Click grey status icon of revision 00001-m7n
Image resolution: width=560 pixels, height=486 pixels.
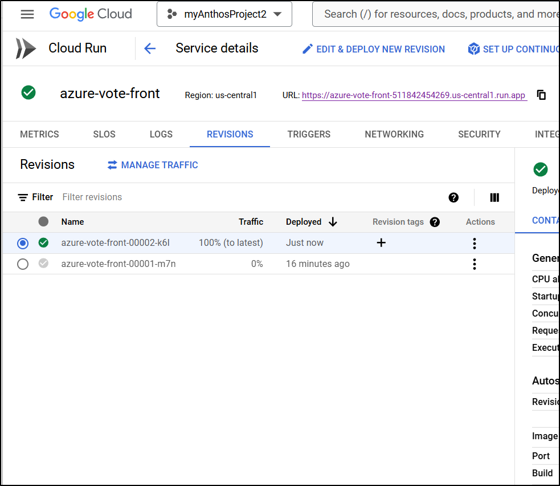click(x=43, y=264)
